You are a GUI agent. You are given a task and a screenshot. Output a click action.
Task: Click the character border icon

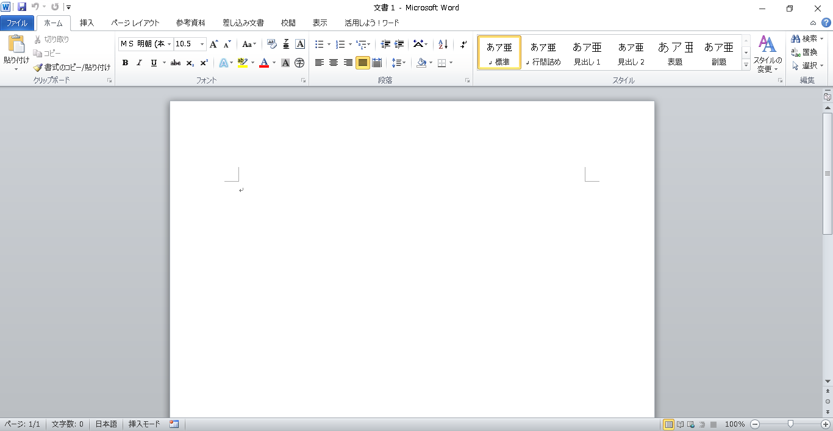pyautogui.click(x=300, y=44)
